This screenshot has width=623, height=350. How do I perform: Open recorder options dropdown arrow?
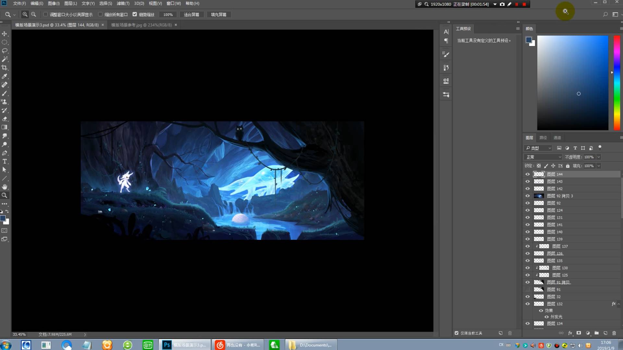pos(495,4)
